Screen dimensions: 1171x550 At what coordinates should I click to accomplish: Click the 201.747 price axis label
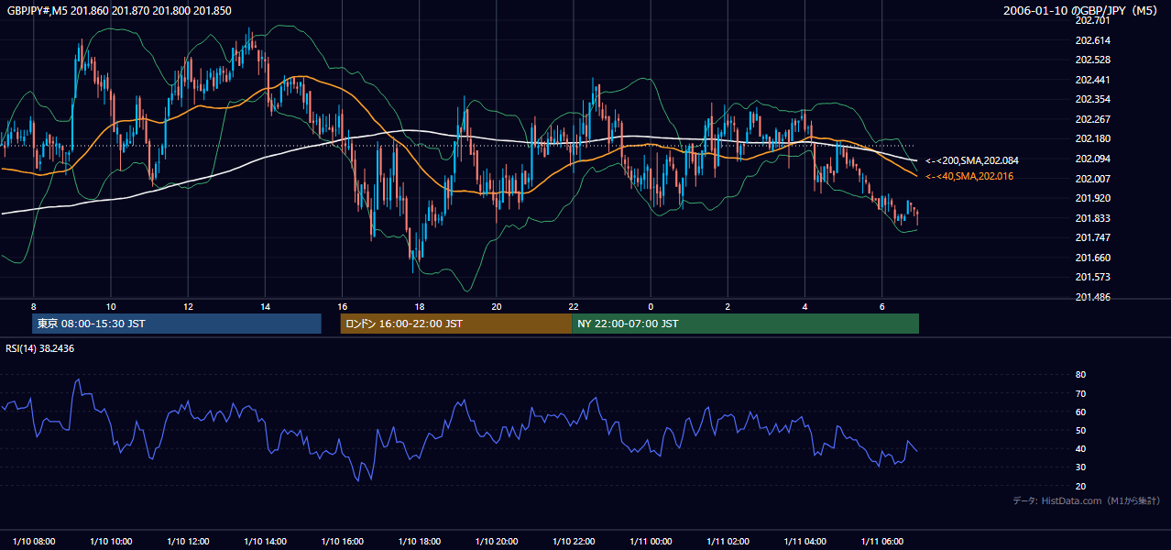(x=1093, y=237)
